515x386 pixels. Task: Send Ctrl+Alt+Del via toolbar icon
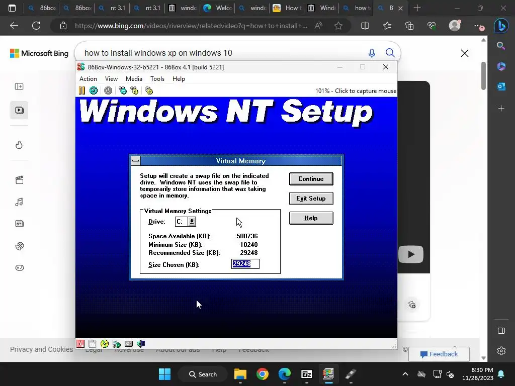pos(123,90)
